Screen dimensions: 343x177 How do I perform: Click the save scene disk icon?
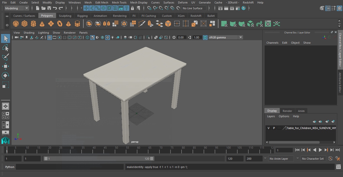[49, 8]
